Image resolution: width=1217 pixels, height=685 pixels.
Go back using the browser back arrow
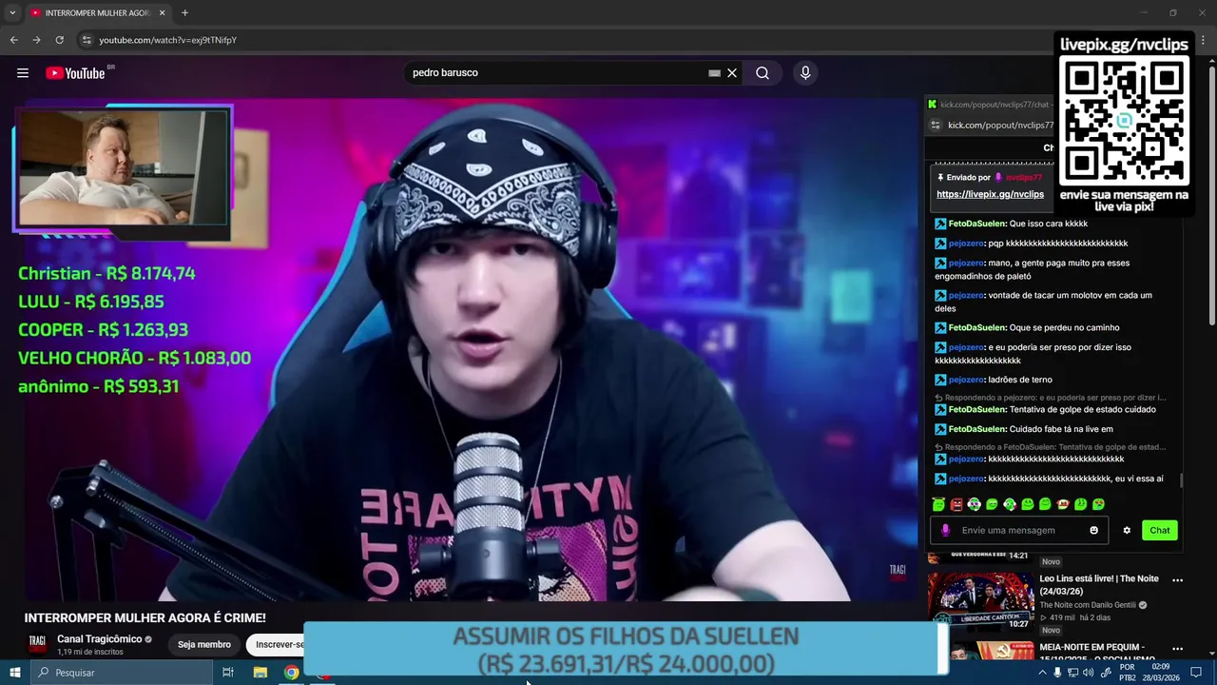[13, 40]
